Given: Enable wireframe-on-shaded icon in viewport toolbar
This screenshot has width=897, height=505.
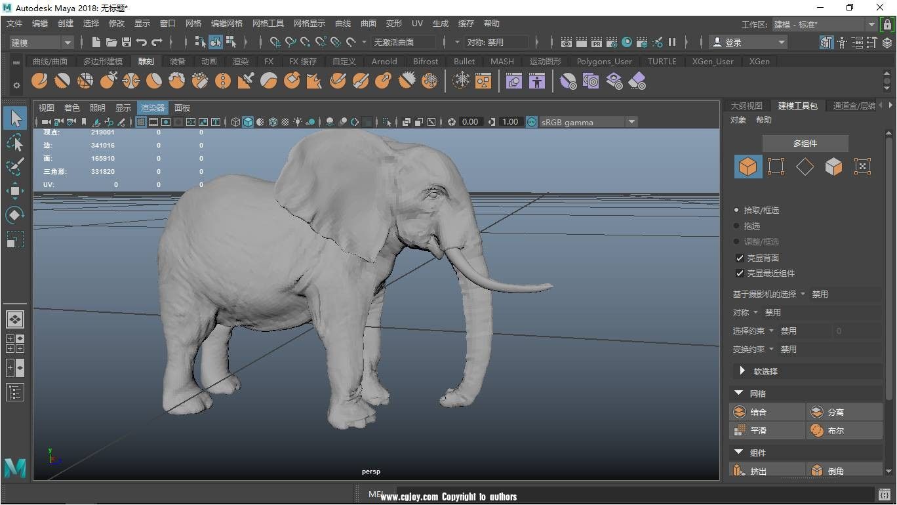Looking at the screenshot, I should 273,122.
